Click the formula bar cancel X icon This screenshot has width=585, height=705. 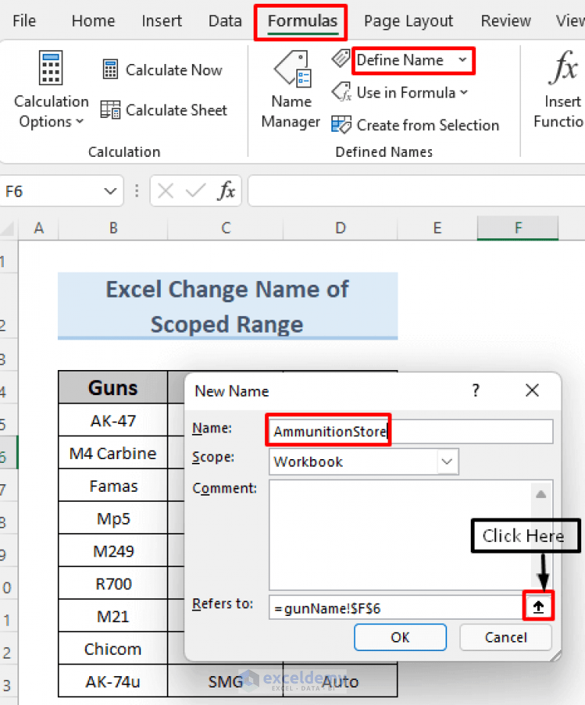coord(165,191)
